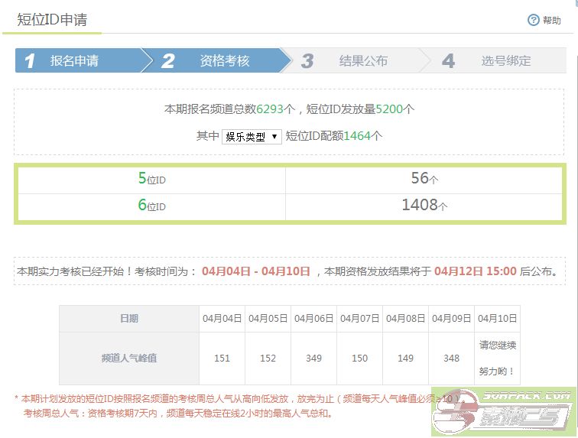Image resolution: width=578 pixels, height=438 pixels.
Task: Click the peak value 151
Action: 222,359
